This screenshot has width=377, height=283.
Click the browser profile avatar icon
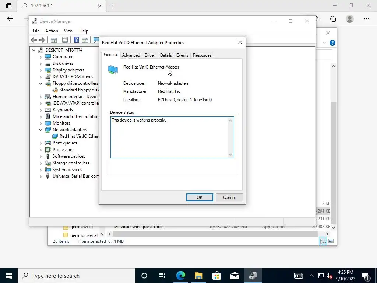350,19
